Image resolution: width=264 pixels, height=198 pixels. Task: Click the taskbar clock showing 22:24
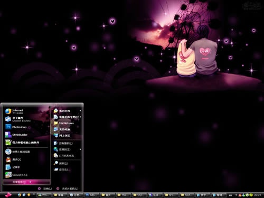coord(258,195)
